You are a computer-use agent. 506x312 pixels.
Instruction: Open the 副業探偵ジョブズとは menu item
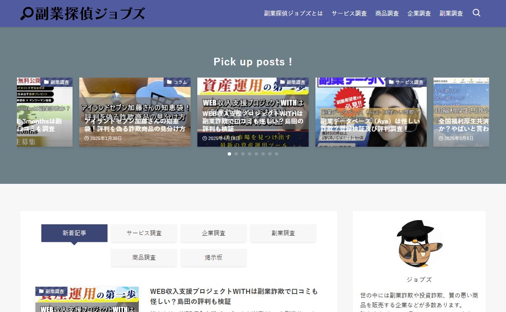pos(293,13)
